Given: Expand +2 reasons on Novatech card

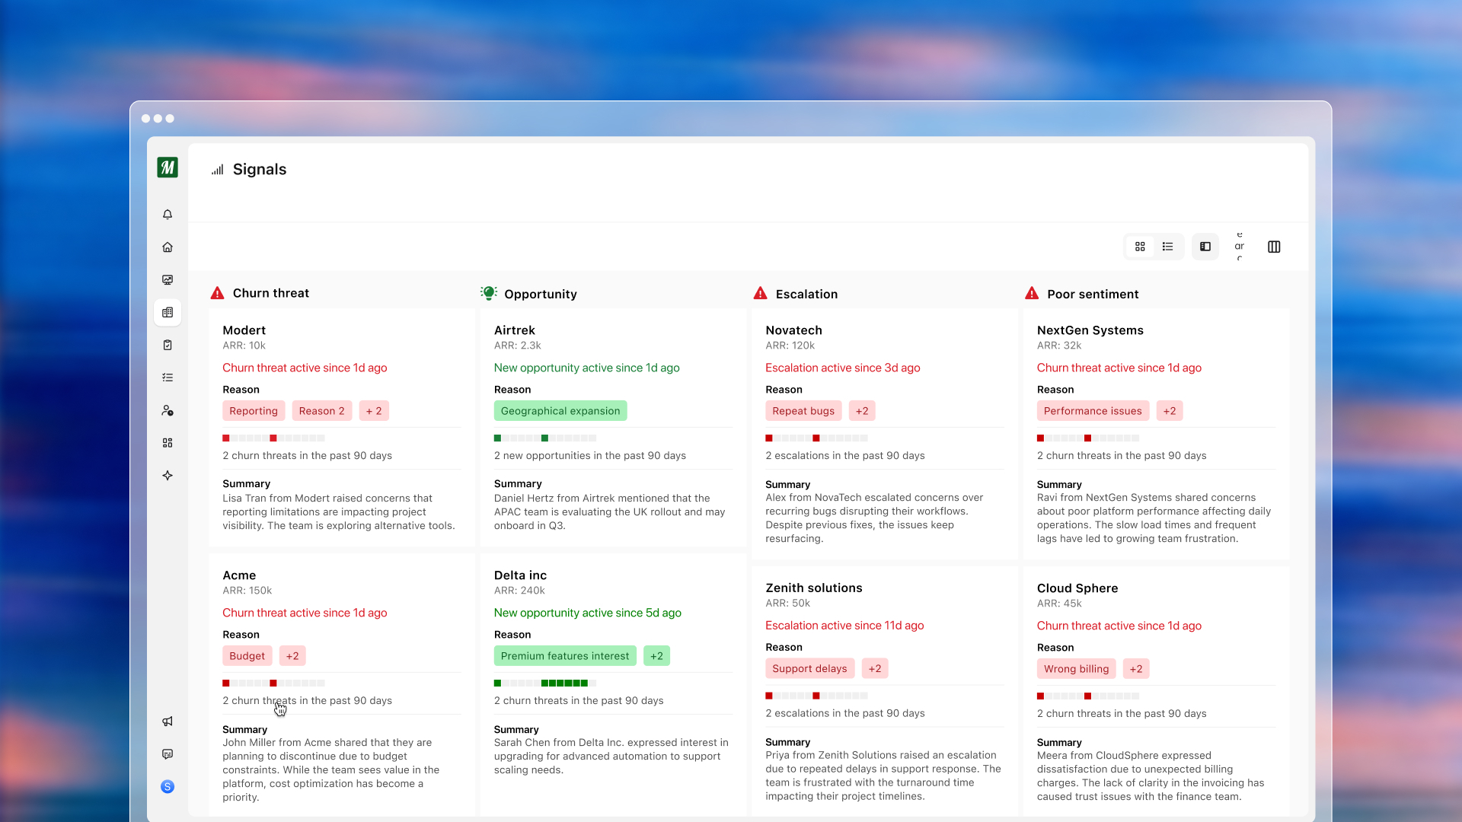Looking at the screenshot, I should (x=862, y=411).
